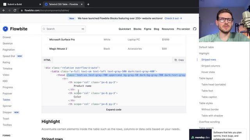
Task: Jump to Default table section
Action: click(x=206, y=47)
